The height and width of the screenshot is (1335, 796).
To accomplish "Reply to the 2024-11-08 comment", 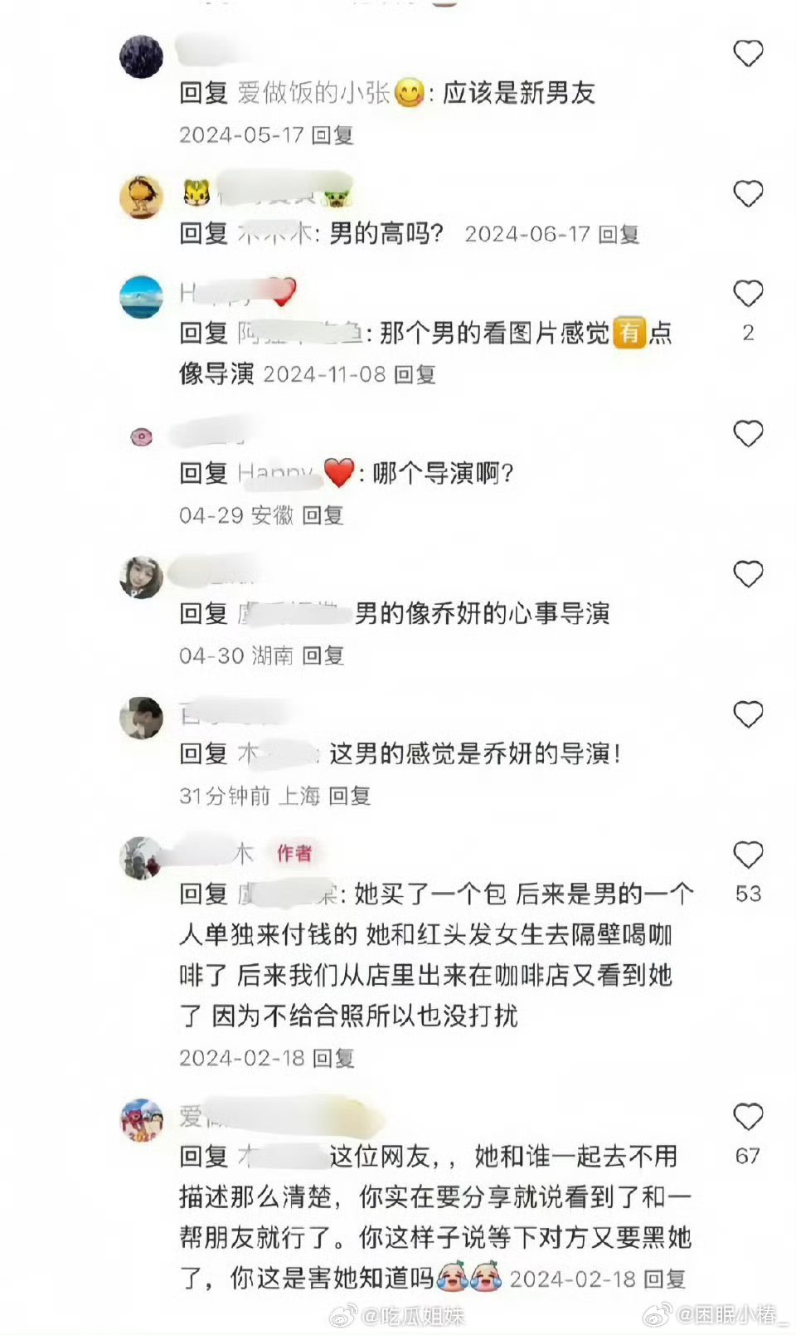I will coord(415,375).
